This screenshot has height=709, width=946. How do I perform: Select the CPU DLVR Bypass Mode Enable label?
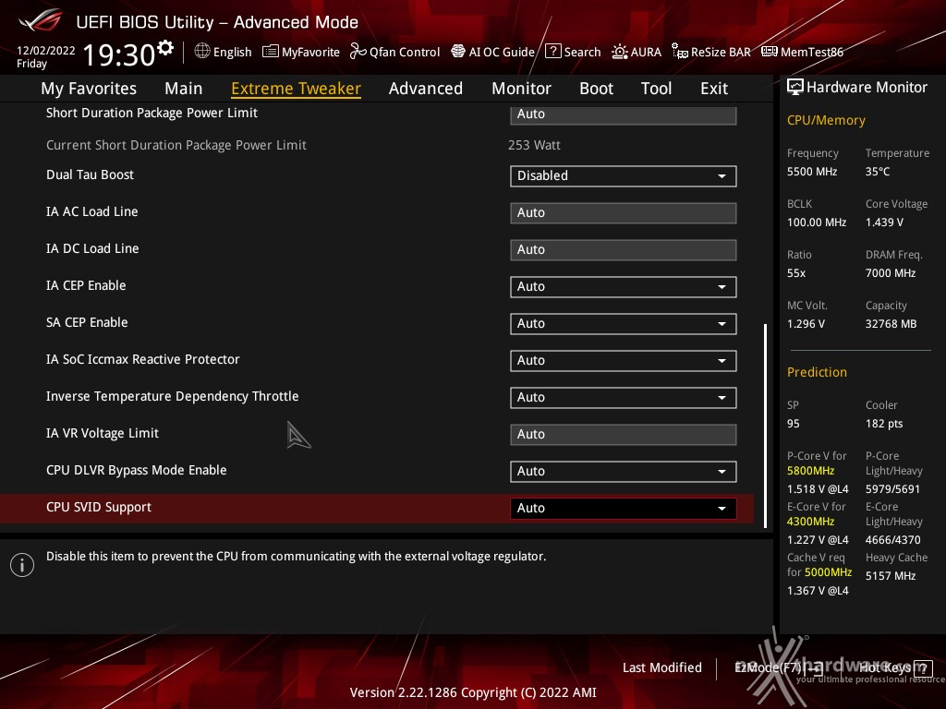click(x=137, y=470)
